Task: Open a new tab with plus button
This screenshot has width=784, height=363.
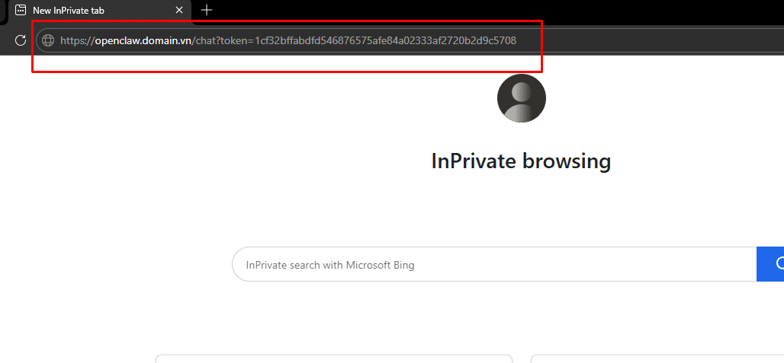Action: pos(206,11)
